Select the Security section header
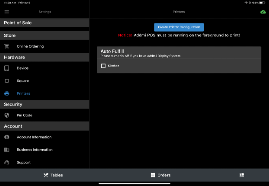The image size is (269, 186). [x=45, y=104]
